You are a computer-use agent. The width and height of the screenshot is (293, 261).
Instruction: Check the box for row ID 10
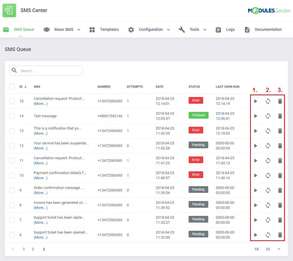(12, 175)
